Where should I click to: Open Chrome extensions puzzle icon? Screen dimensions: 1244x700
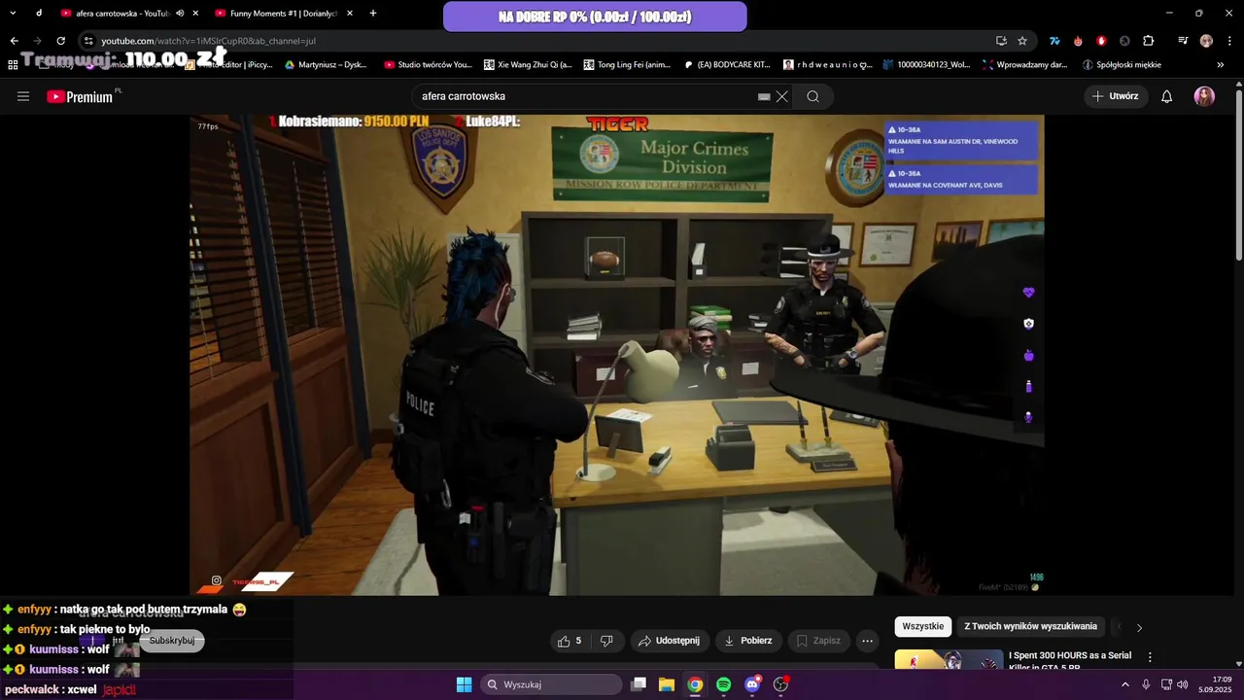[1148, 41]
